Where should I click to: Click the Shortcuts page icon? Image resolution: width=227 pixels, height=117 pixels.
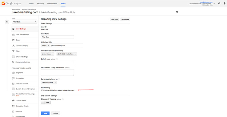pos(13,111)
